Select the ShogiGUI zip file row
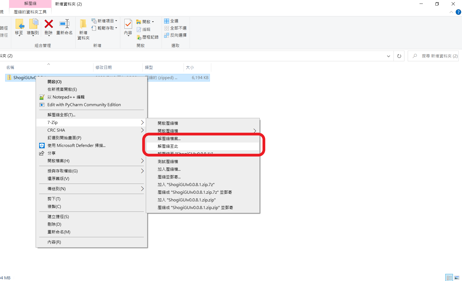 pos(107,78)
